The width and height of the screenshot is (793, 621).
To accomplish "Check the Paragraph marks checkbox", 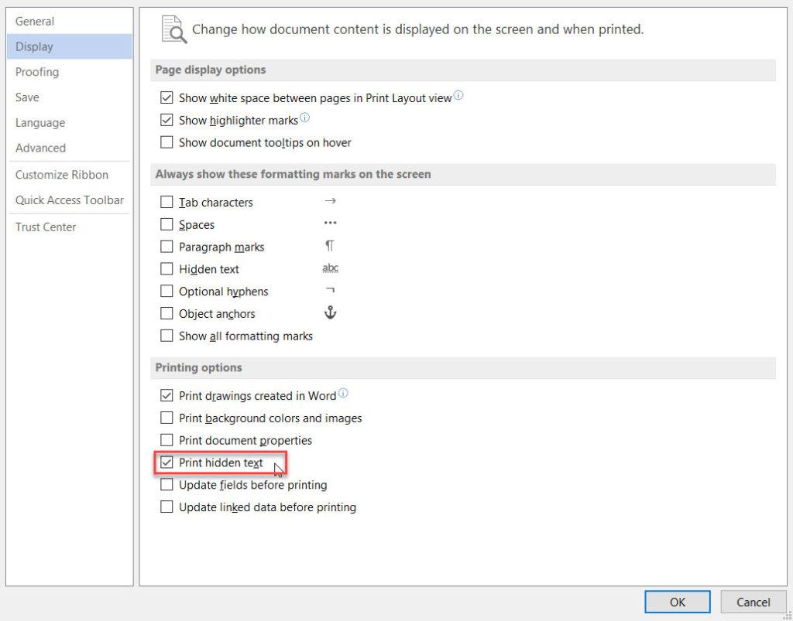I will 166,247.
